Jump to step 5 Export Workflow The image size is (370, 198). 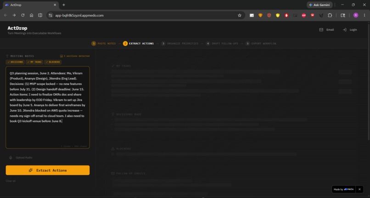261,44
